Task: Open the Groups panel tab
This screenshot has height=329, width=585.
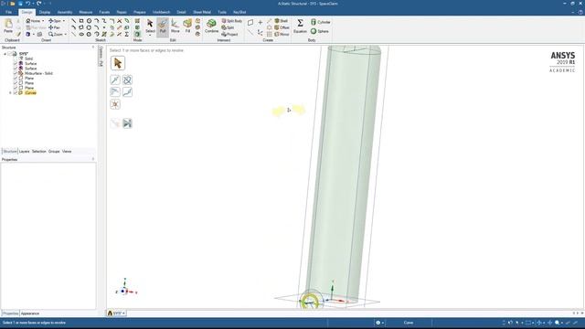Action: (x=54, y=152)
